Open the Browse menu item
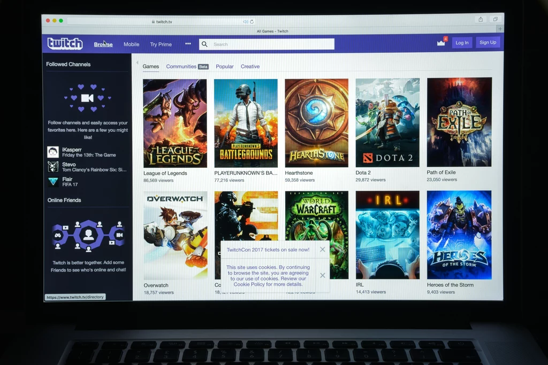 [103, 44]
